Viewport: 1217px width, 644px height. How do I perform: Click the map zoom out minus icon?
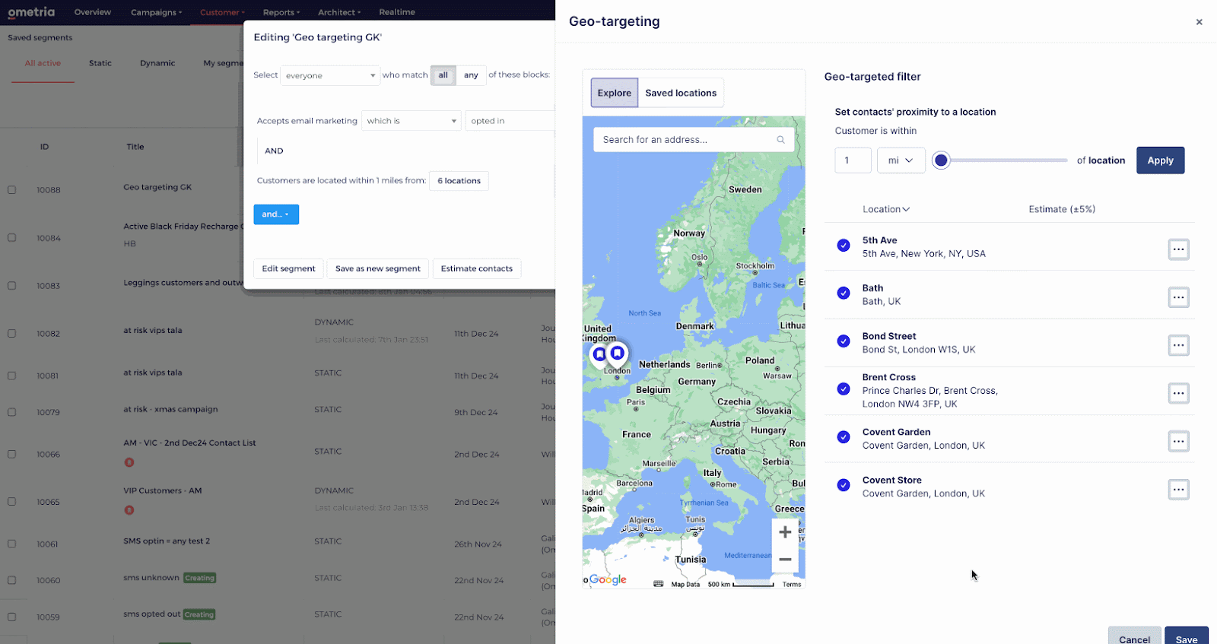click(x=785, y=560)
